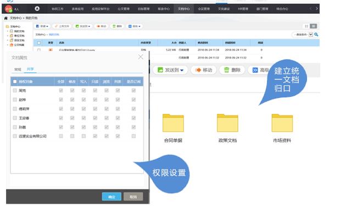Click the 移动 move icon button
The height and width of the screenshot is (214, 340).
click(204, 70)
